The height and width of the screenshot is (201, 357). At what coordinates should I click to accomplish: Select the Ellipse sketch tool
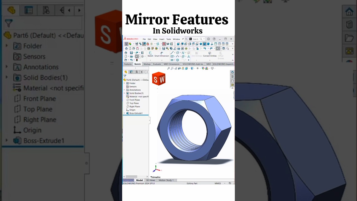pyautogui.click(x=183, y=56)
